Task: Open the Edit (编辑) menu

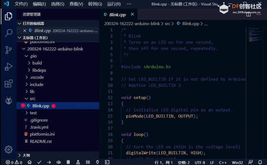Action: click(x=39, y=4)
